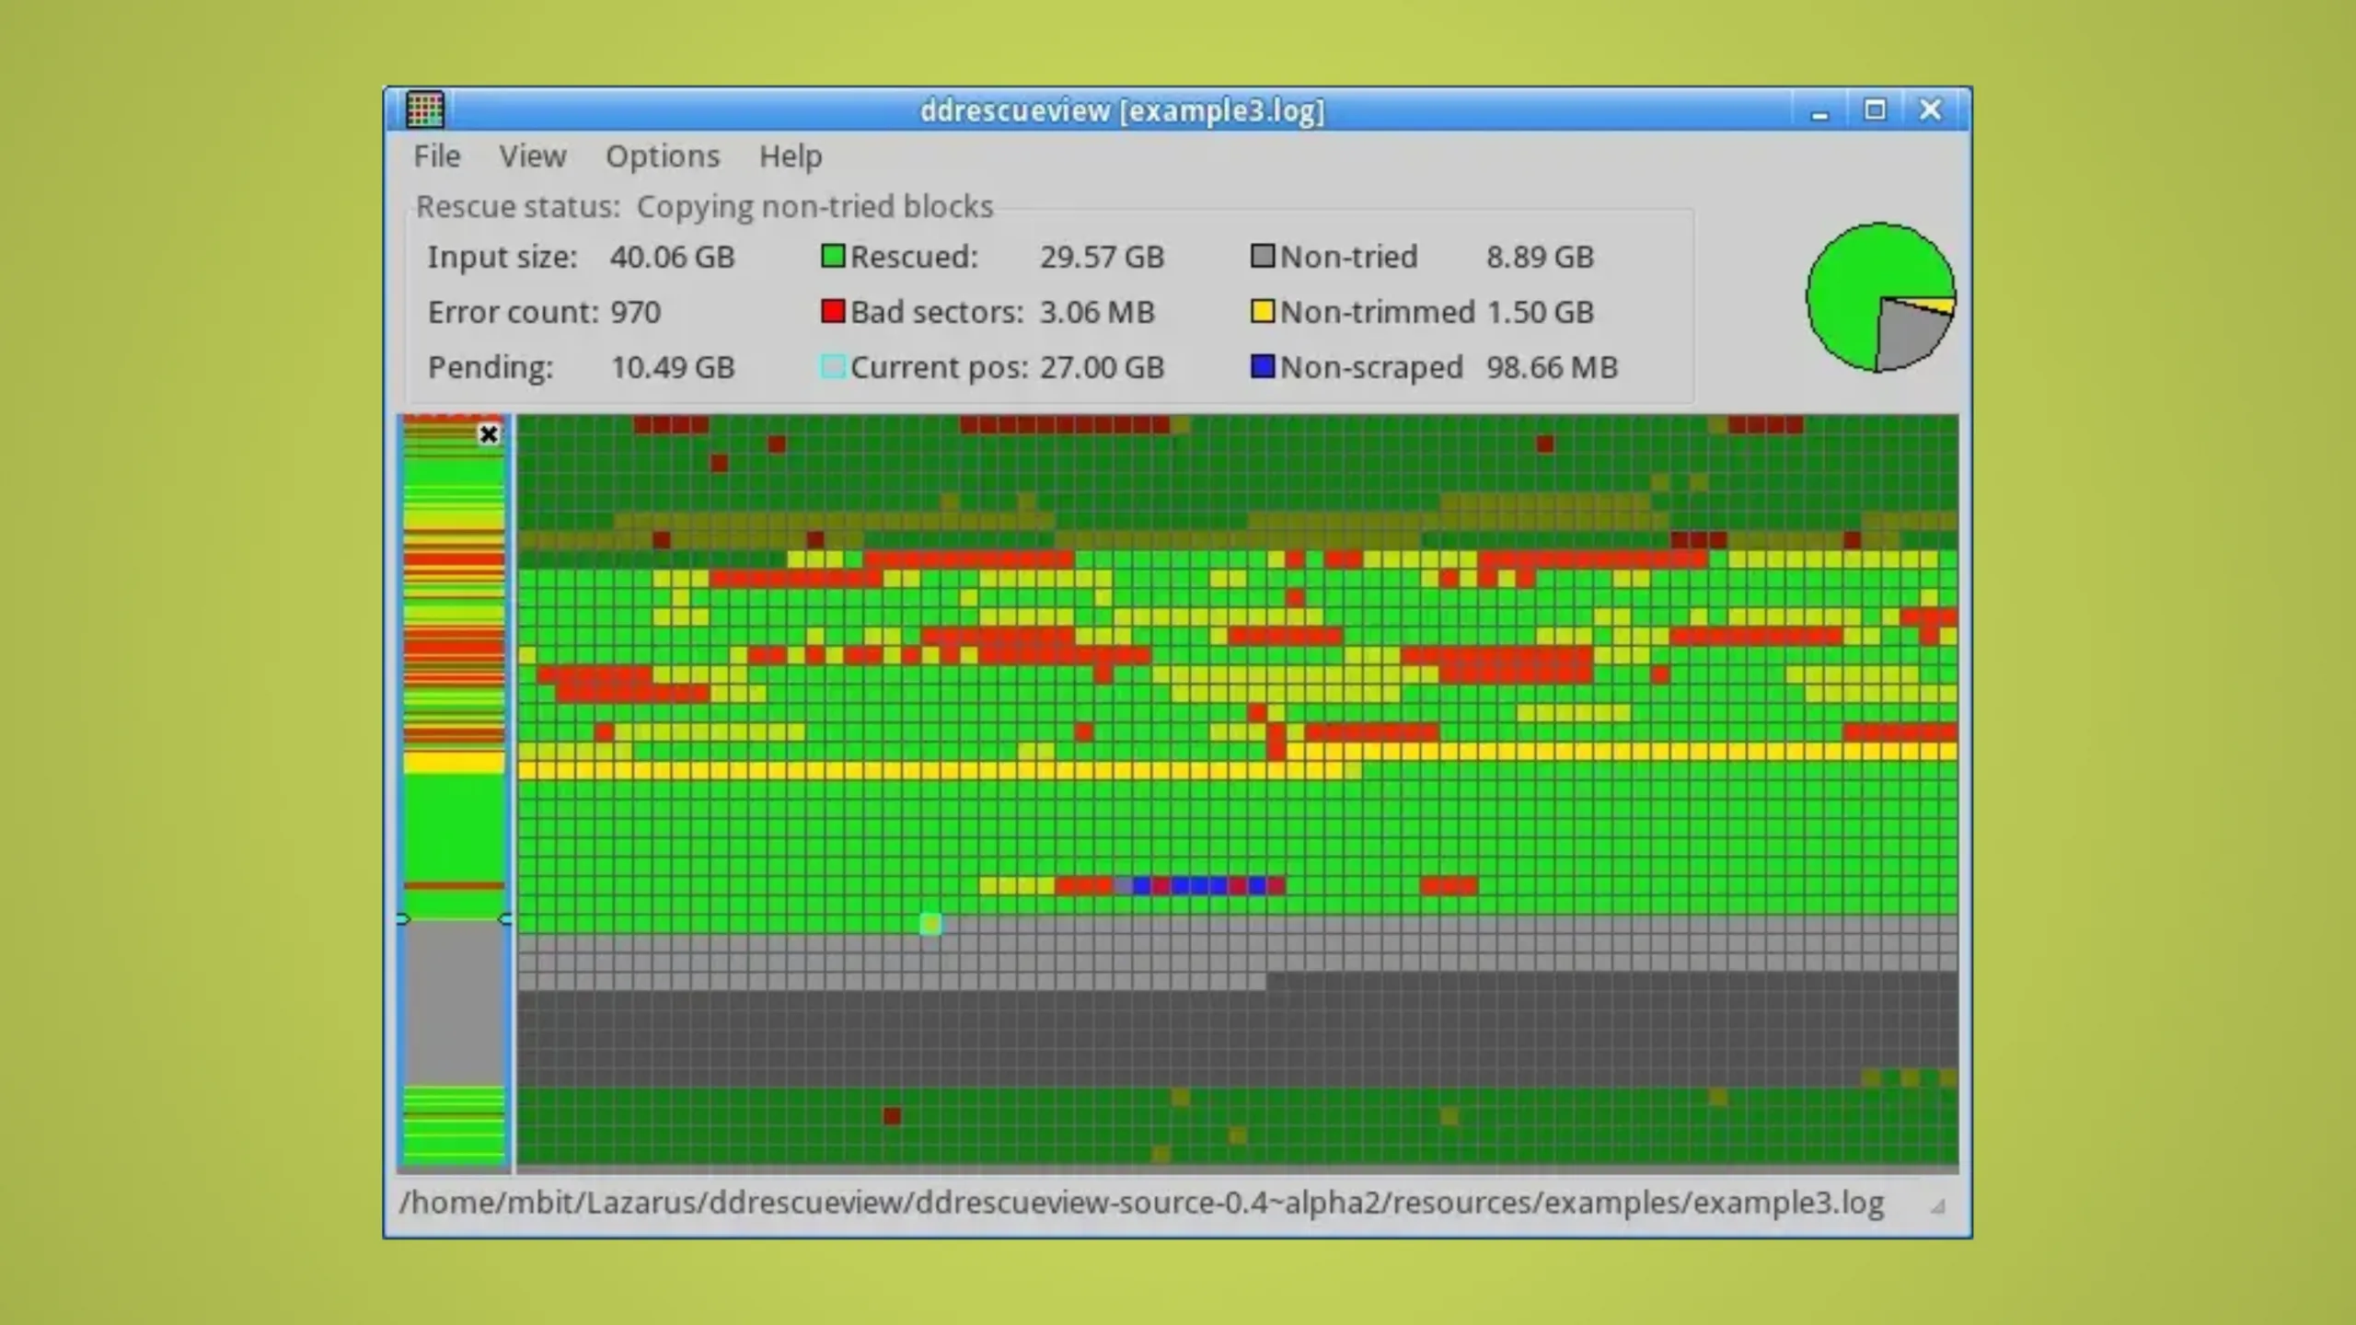2356x1325 pixels.
Task: Open the Help menu
Action: click(791, 156)
